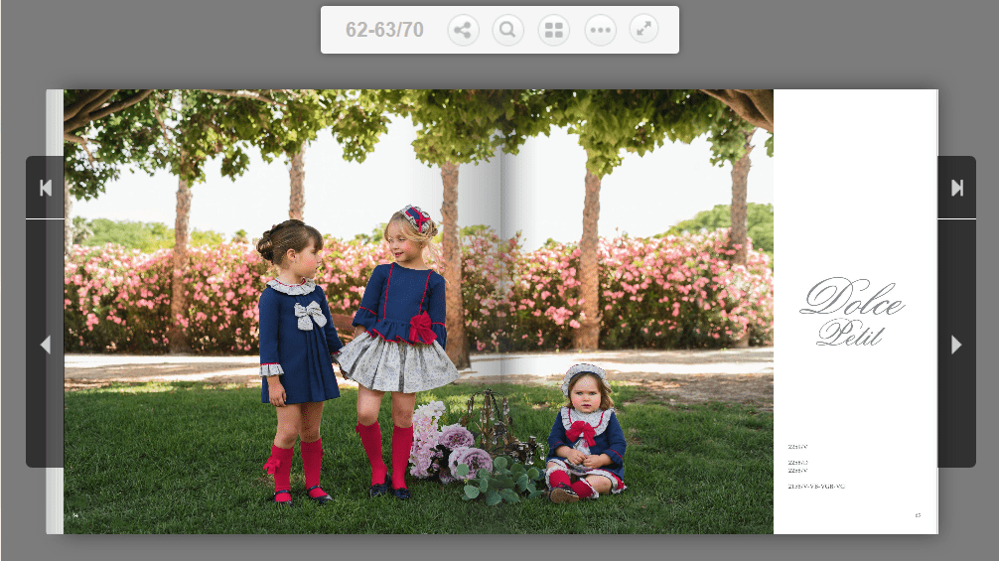Image resolution: width=999 pixels, height=561 pixels.
Task: Jump to the last page of catalog
Action: tap(956, 188)
